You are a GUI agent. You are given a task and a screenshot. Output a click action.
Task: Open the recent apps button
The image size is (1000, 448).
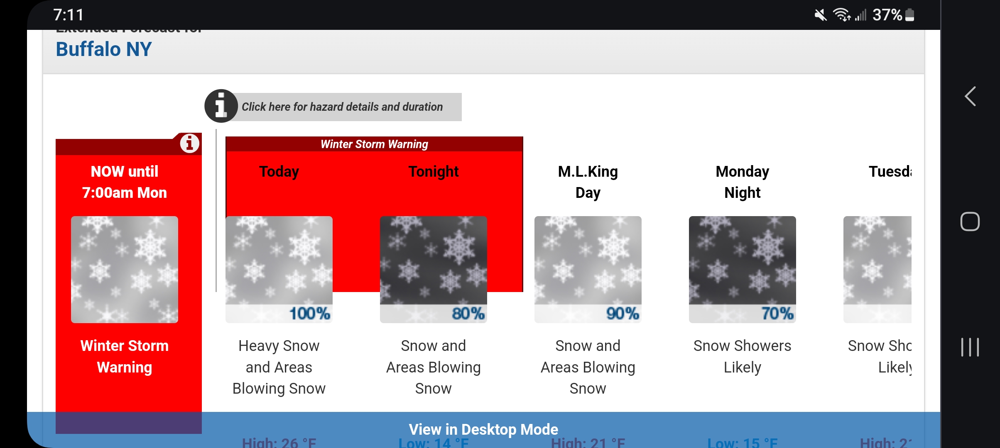point(970,347)
